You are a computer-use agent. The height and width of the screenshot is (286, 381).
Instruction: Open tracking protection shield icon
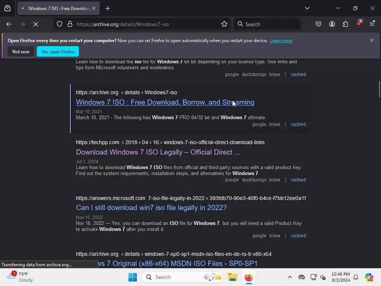click(x=60, y=24)
